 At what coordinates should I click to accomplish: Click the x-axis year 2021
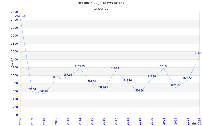pyautogui.click(x=164, y=121)
